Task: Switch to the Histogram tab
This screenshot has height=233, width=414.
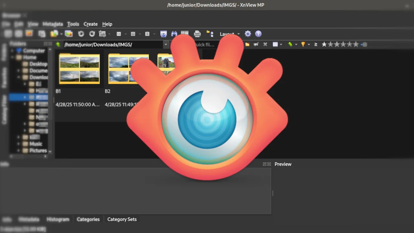Action: [58, 219]
